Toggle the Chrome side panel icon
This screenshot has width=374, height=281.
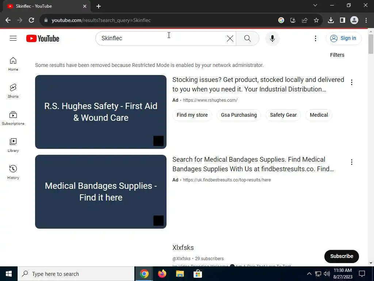click(343, 20)
